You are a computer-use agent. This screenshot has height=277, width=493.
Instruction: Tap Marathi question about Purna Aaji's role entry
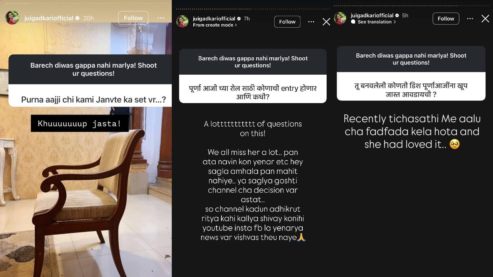(253, 93)
